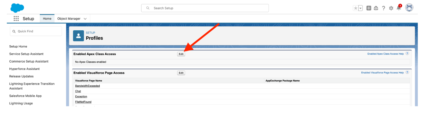Expand the favorites list dropdown arrow
The height and width of the screenshot is (117, 425).
pyautogui.click(x=360, y=8)
